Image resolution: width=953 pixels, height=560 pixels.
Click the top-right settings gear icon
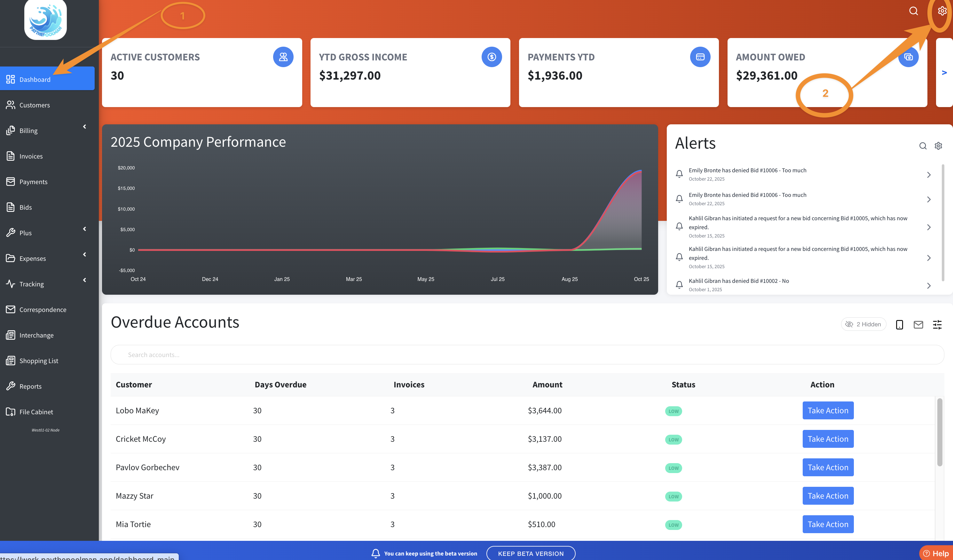(x=942, y=11)
